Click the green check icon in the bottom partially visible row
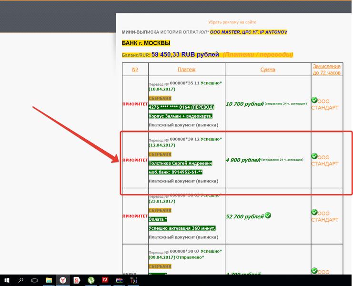 [314, 270]
